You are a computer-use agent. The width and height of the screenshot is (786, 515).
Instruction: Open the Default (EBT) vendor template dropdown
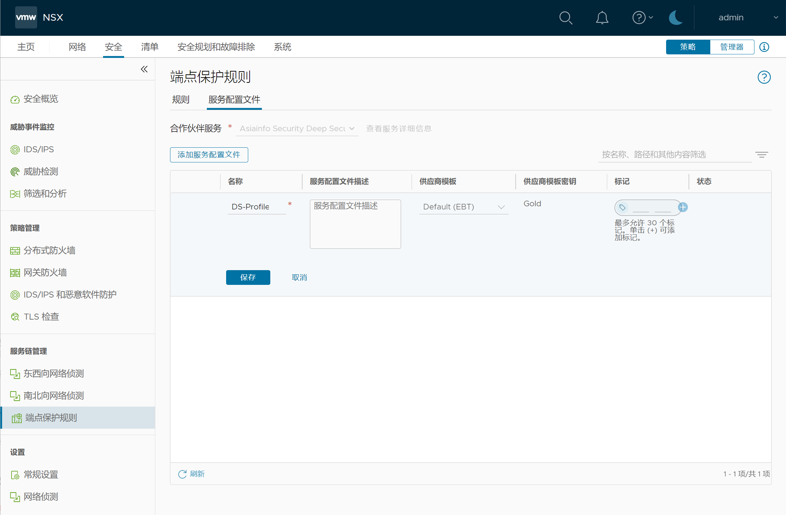point(463,207)
